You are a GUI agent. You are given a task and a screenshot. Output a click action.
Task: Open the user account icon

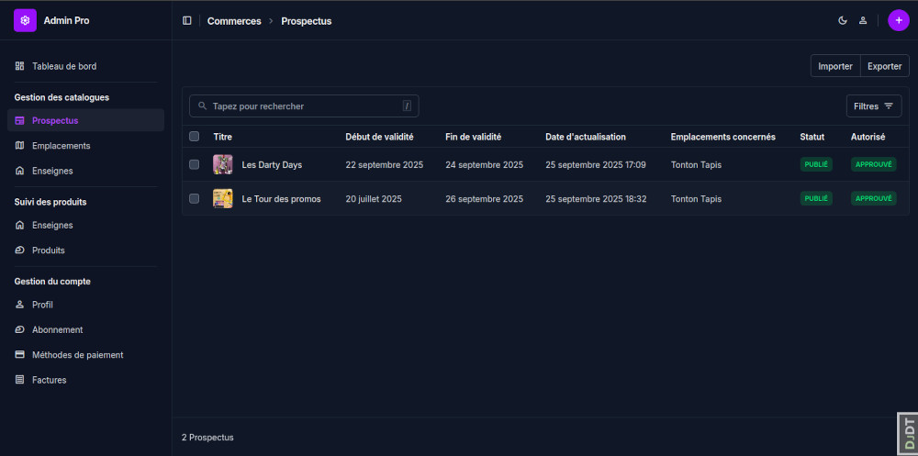[x=863, y=20]
